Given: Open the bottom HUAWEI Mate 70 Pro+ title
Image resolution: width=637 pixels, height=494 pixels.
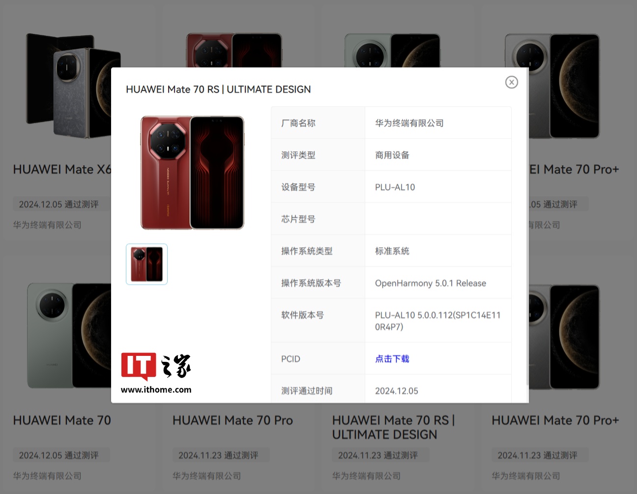Looking at the screenshot, I should tap(555, 420).
